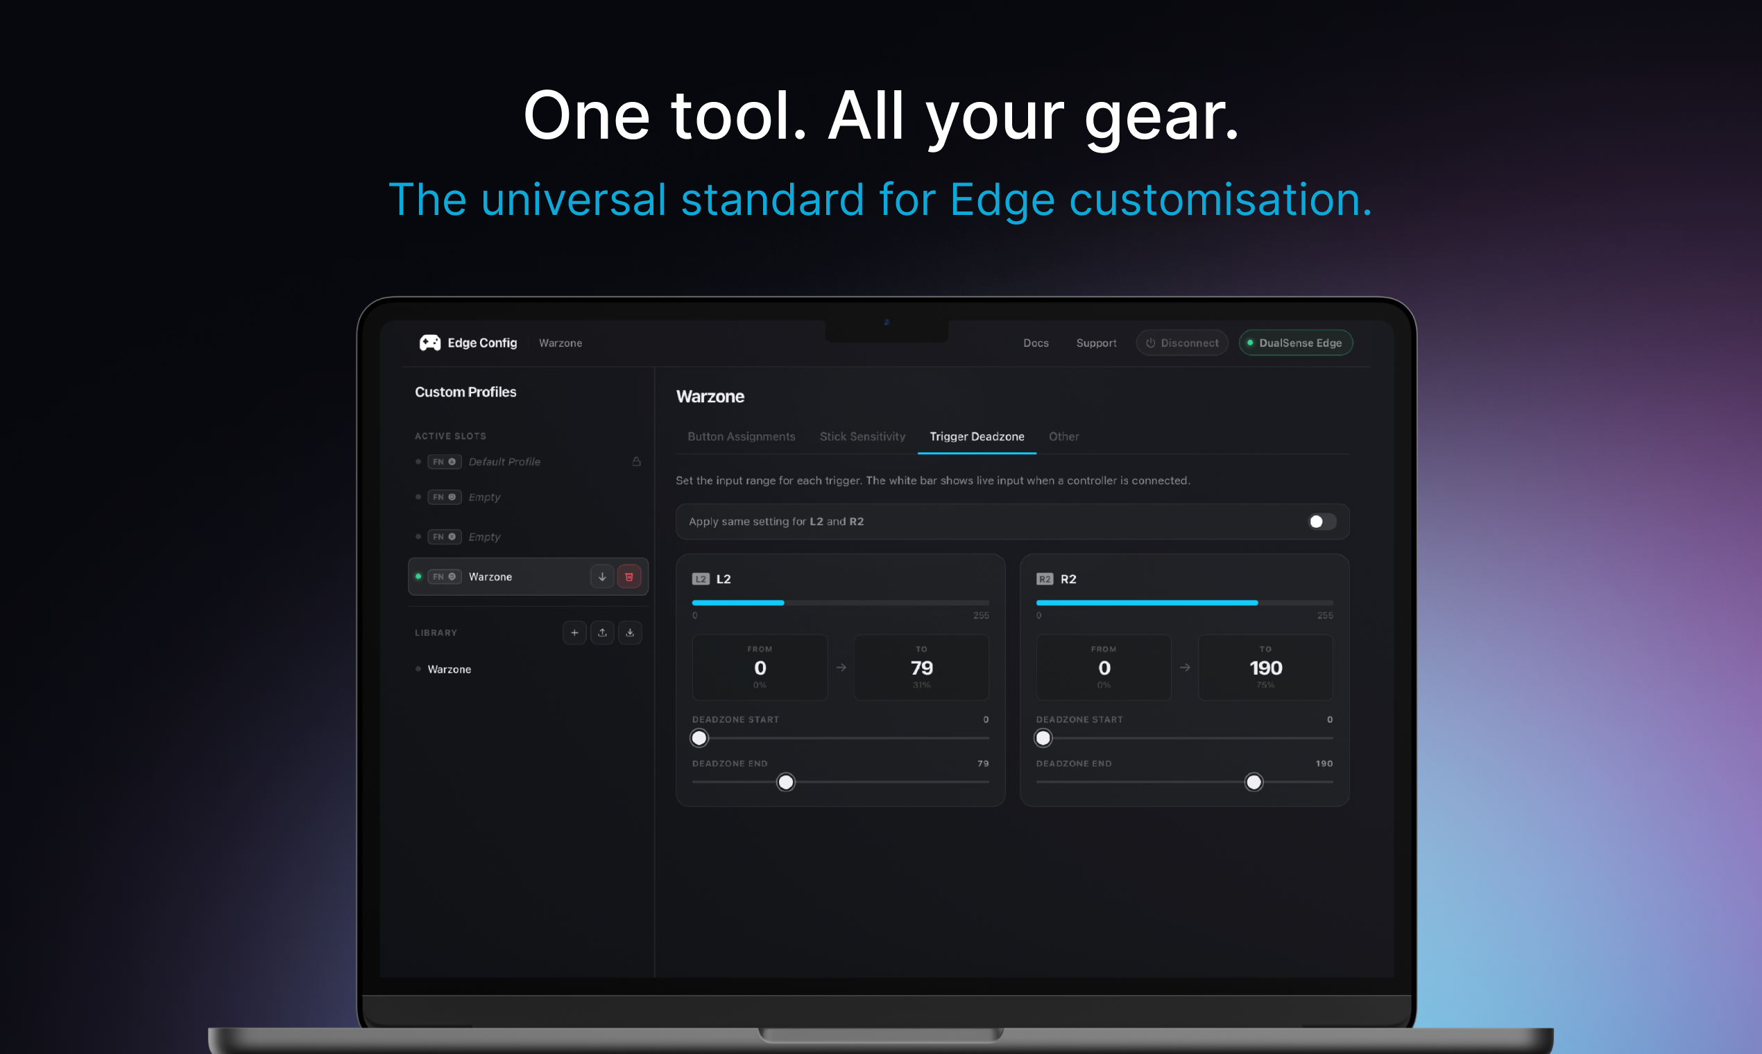This screenshot has width=1762, height=1054.
Task: Select the Other tab
Action: (x=1063, y=436)
